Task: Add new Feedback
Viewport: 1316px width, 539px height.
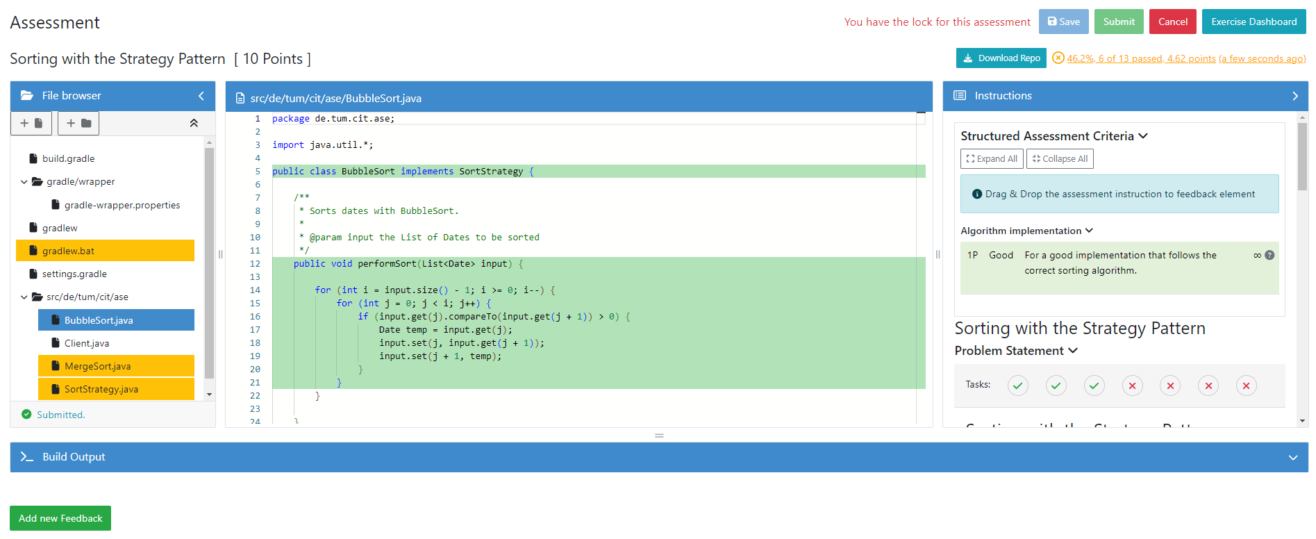Action: (x=60, y=518)
